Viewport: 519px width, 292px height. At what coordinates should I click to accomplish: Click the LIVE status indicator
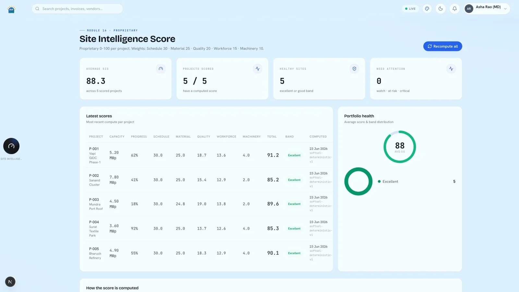point(410,9)
